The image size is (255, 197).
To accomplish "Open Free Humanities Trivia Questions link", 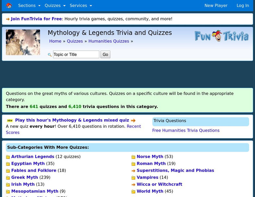I will click(186, 130).
